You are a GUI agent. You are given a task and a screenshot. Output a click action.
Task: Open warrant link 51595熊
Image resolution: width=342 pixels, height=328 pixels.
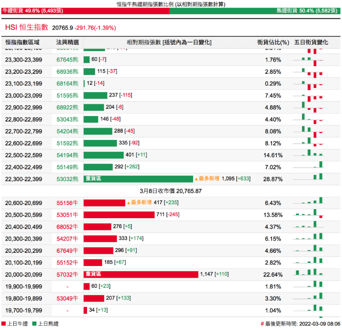(67, 96)
